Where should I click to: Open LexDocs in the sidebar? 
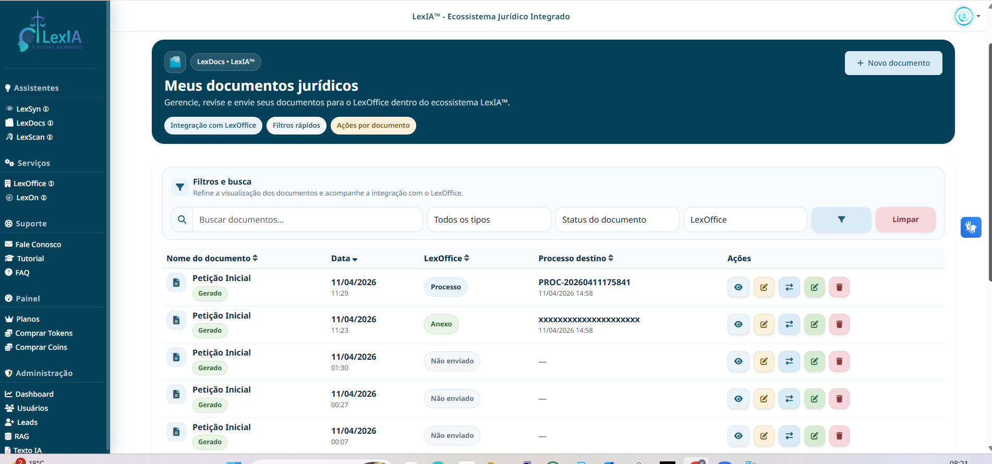click(29, 123)
